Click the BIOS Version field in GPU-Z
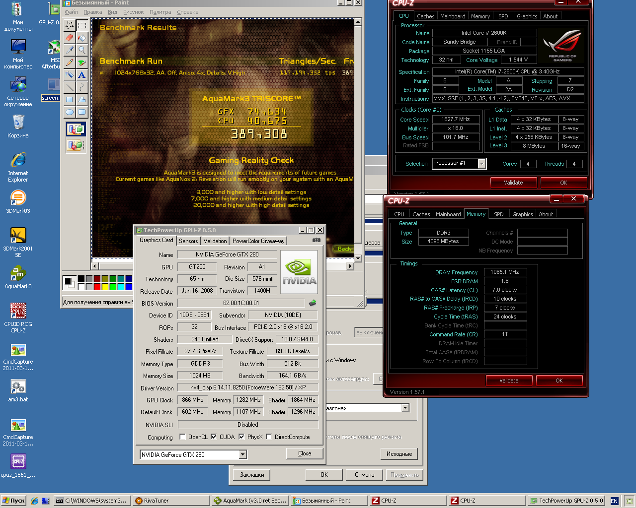This screenshot has height=508, width=636. [x=241, y=303]
